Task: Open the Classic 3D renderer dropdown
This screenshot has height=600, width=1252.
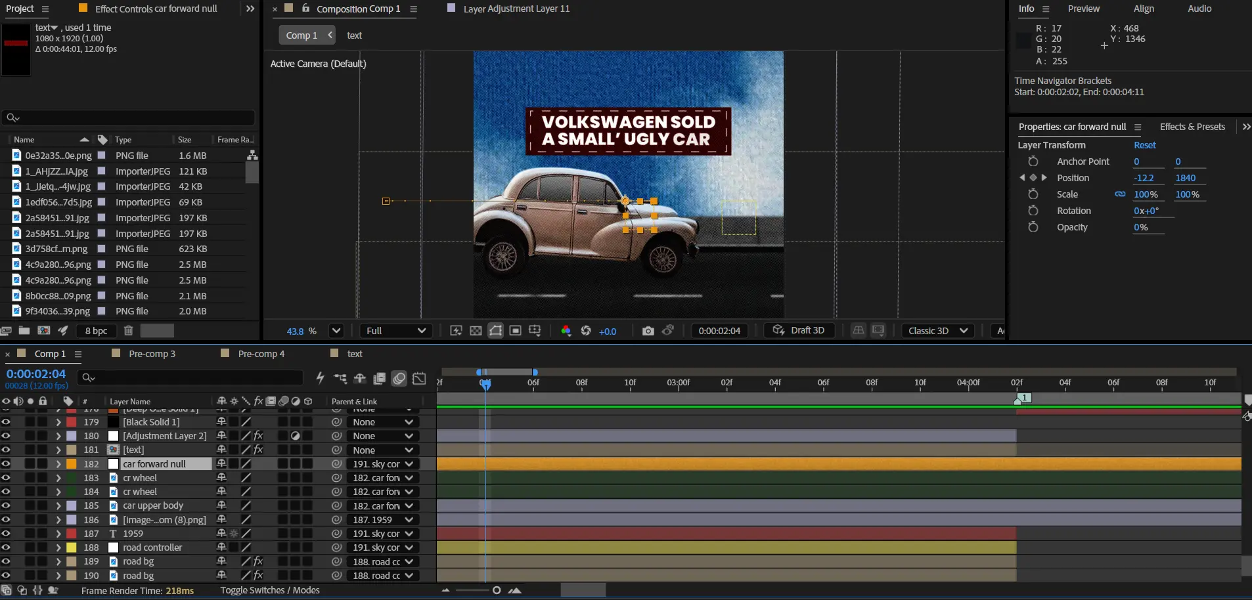Action: point(937,331)
